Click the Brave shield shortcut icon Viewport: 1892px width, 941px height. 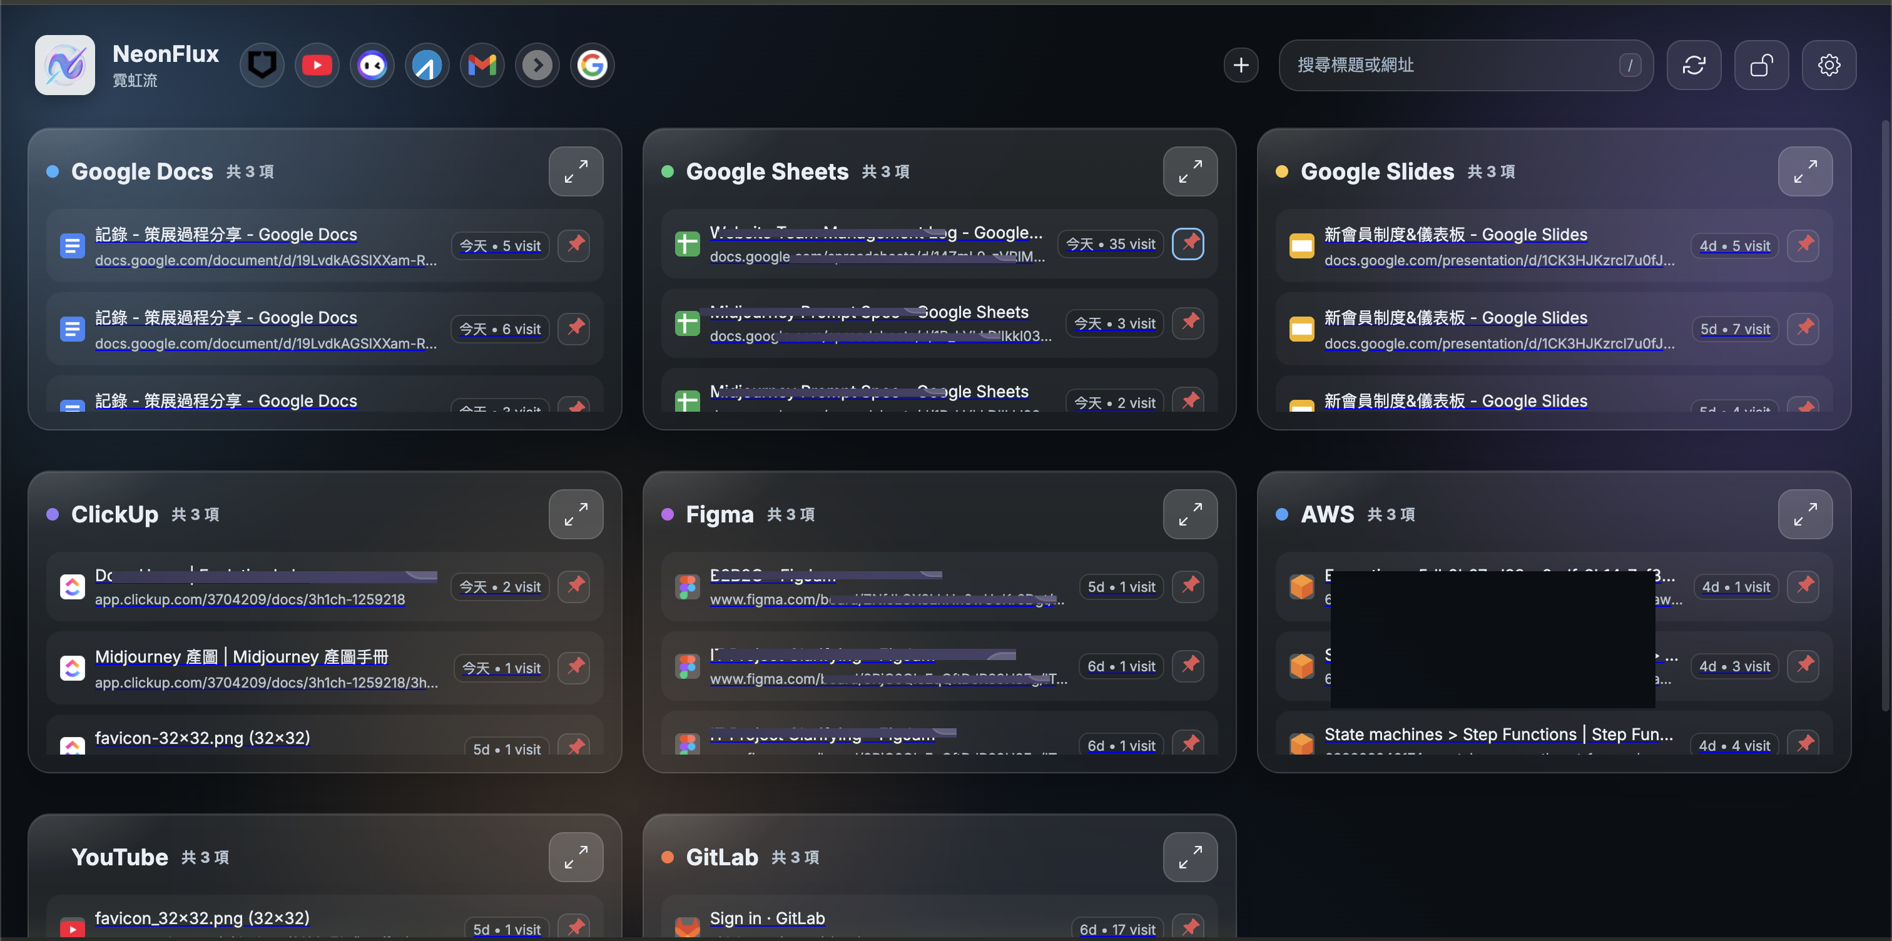click(x=262, y=65)
